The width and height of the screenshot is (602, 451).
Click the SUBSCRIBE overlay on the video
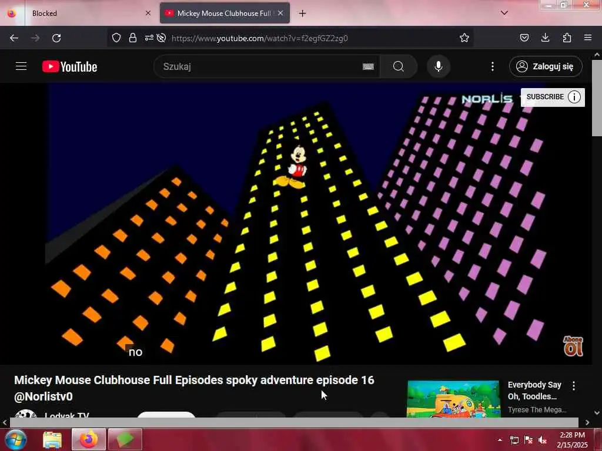point(553,97)
